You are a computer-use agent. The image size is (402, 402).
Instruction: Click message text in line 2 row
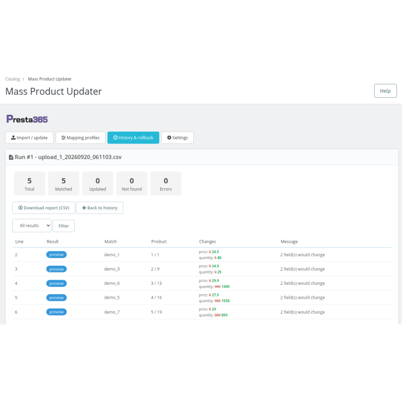point(303,255)
